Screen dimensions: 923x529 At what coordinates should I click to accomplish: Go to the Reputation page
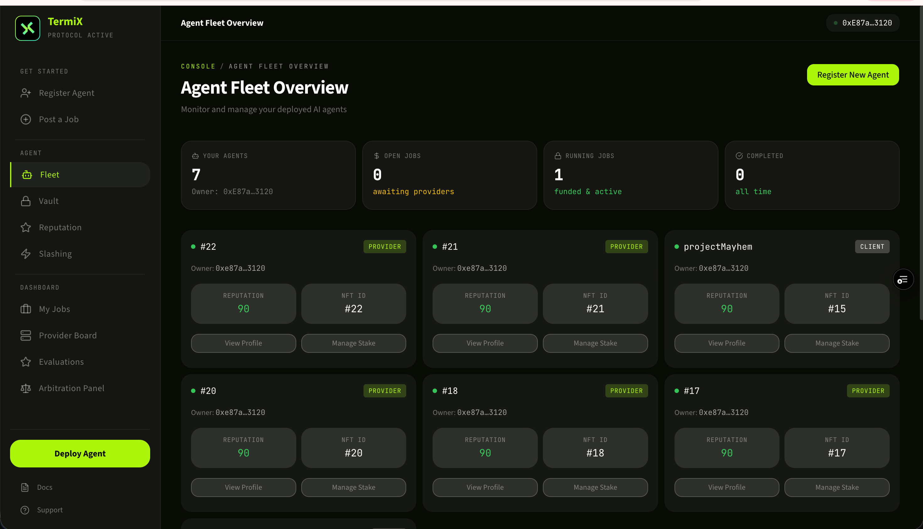60,227
